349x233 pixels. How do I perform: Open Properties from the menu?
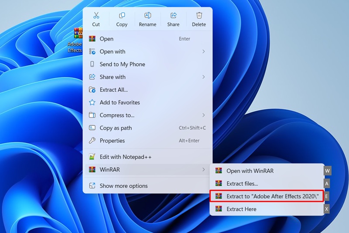tap(148, 140)
